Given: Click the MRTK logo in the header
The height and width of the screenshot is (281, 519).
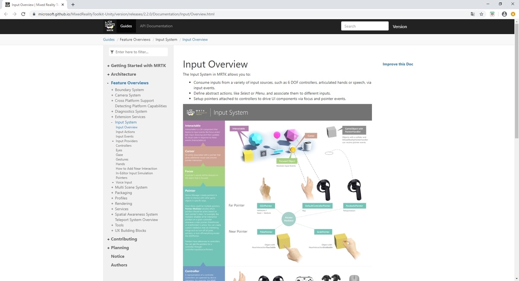Looking at the screenshot, I should pyautogui.click(x=110, y=26).
